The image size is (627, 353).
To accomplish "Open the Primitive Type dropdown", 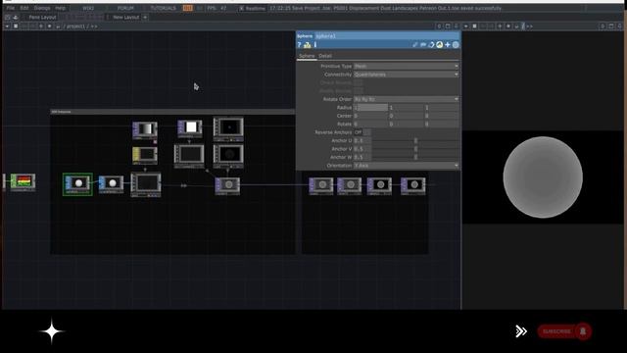I will 406,66.
